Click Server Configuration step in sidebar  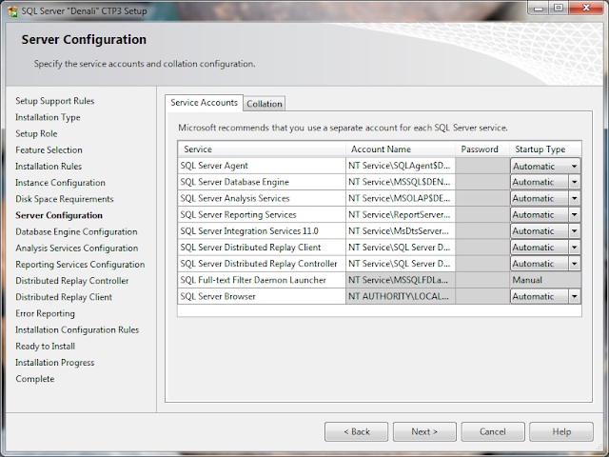(x=59, y=215)
